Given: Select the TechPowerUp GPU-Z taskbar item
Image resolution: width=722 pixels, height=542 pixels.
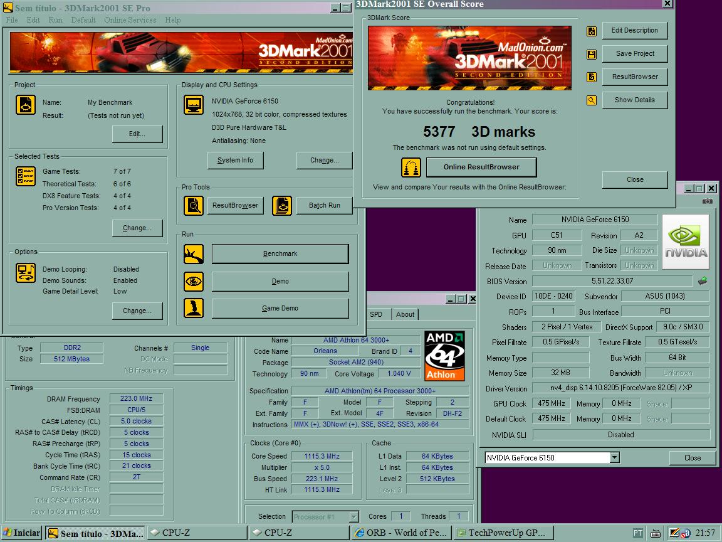Looking at the screenshot, I should coord(503,533).
